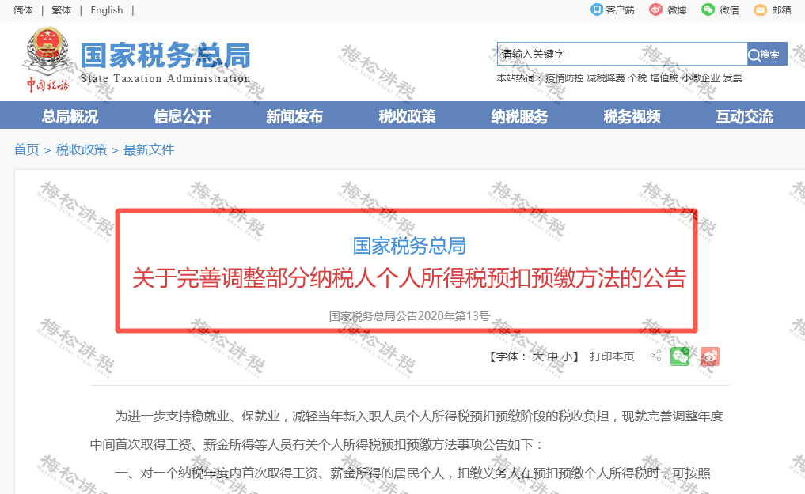Click the 邮箱 mailbox icon
The width and height of the screenshot is (805, 494).
coord(760,9)
